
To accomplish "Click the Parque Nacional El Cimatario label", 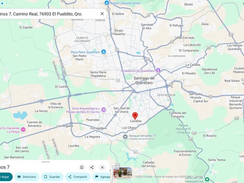I will pyautogui.click(x=183, y=129).
